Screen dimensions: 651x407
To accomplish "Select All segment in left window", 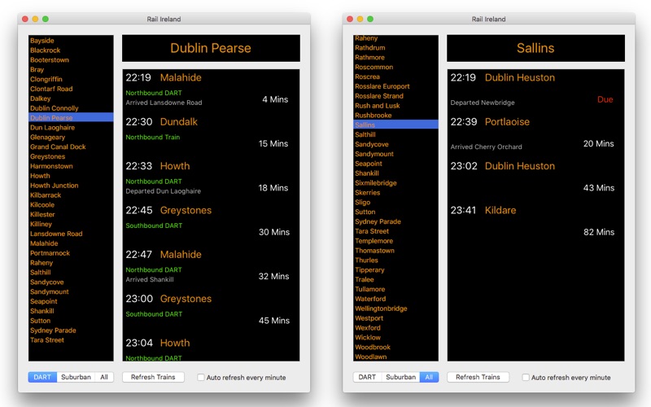I will (104, 377).
